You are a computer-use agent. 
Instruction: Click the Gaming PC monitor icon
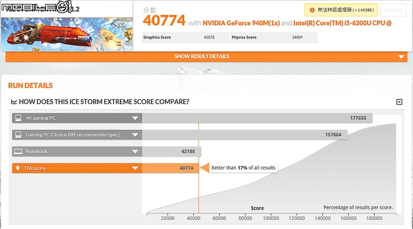[18, 135]
